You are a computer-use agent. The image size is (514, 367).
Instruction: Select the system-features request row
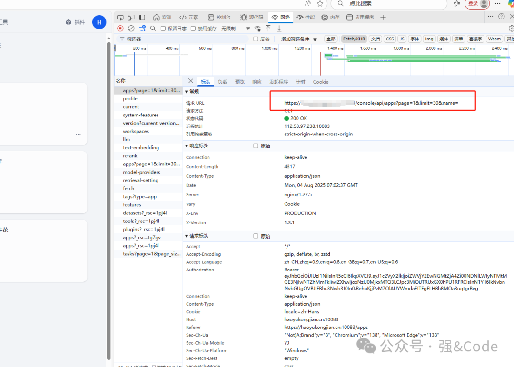148,115
